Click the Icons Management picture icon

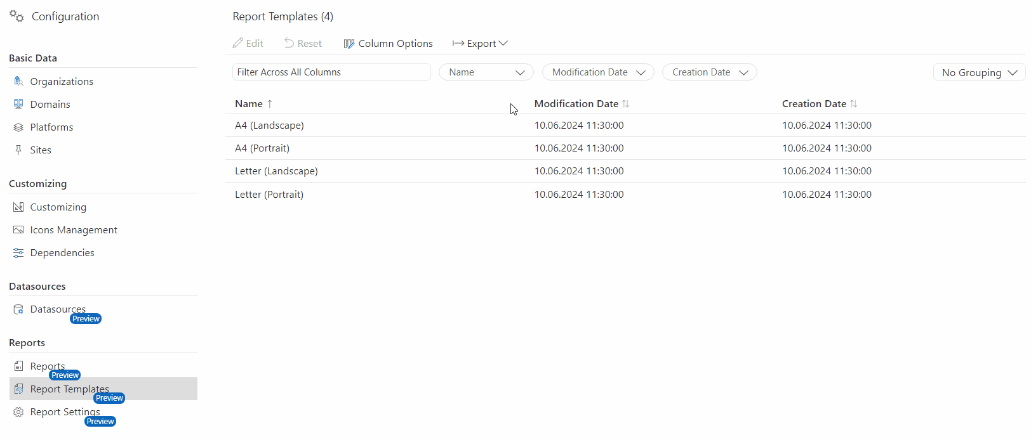tap(18, 230)
